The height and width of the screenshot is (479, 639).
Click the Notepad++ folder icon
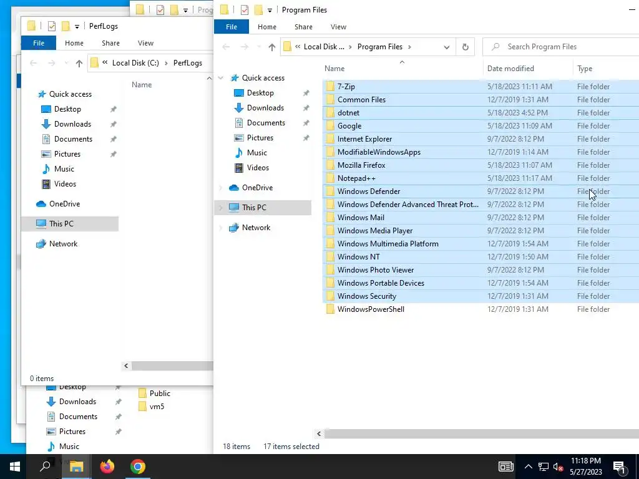(x=330, y=178)
